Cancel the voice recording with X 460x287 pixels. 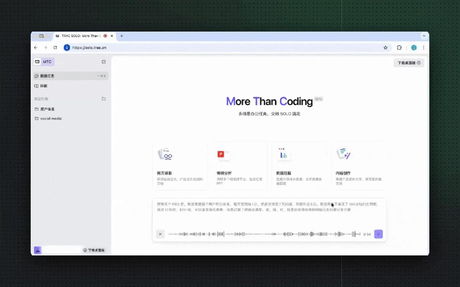[160, 234]
